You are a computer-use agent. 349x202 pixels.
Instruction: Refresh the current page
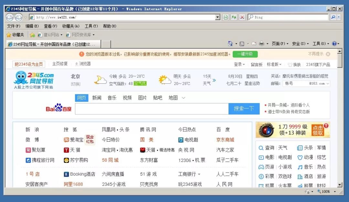(234, 17)
